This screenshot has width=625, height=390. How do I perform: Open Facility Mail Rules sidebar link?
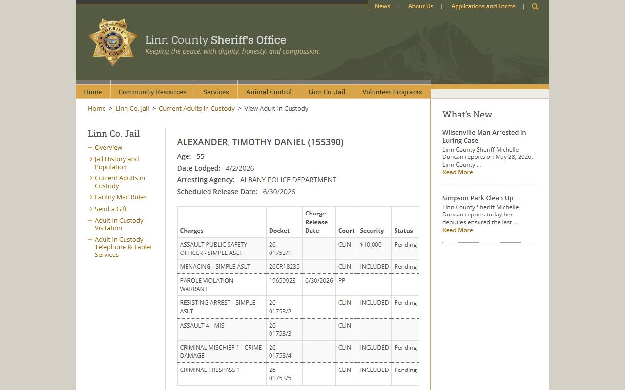point(121,197)
